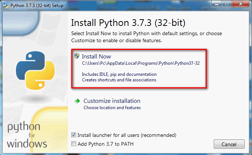Click the 'Install launcher for all users' label
The width and height of the screenshot is (252, 155).
pyautogui.click(x=127, y=135)
